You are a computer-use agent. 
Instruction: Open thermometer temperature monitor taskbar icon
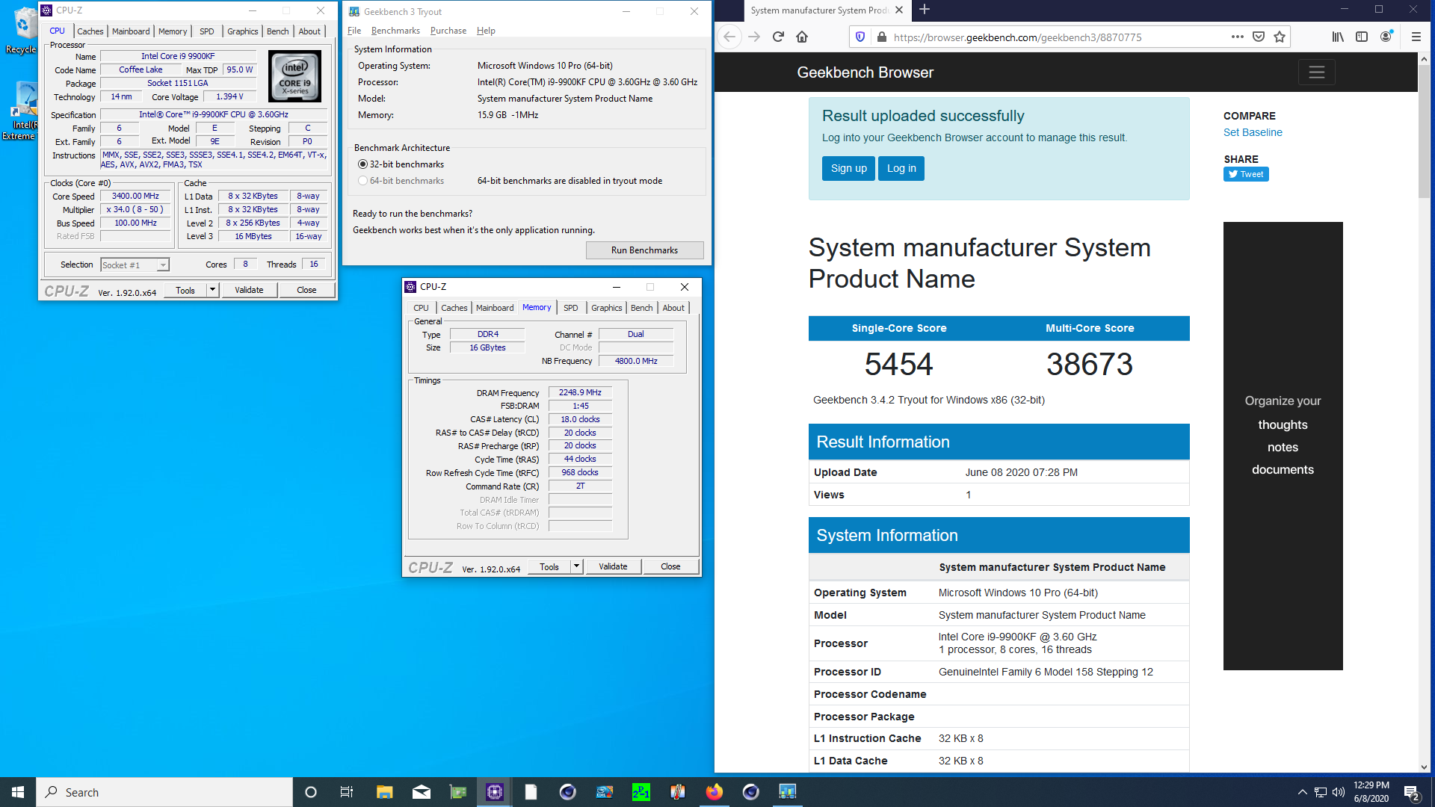pyautogui.click(x=678, y=792)
